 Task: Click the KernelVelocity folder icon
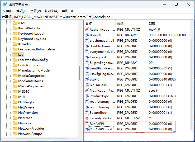pyautogui.click(x=15, y=28)
